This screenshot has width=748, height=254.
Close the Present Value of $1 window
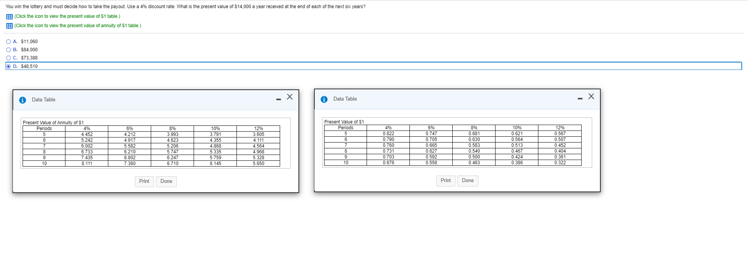[x=591, y=96]
